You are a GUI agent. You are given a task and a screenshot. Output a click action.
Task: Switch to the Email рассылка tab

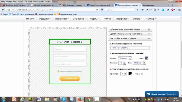click(x=16, y=5)
